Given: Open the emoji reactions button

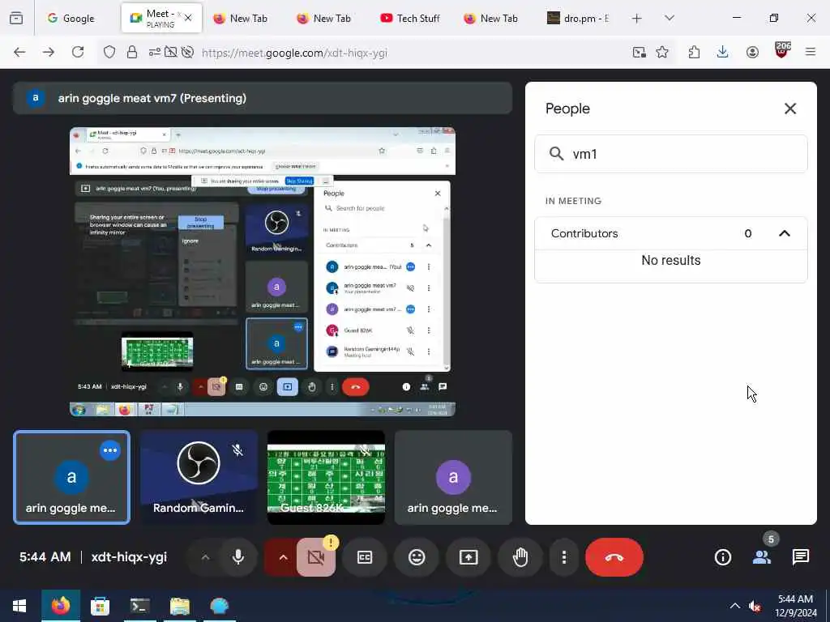Looking at the screenshot, I should [417, 557].
